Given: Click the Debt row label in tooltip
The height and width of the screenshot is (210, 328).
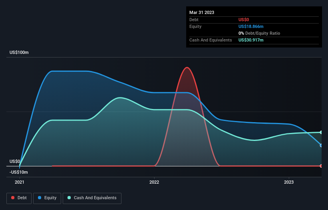Looking at the screenshot, I should [194, 20].
